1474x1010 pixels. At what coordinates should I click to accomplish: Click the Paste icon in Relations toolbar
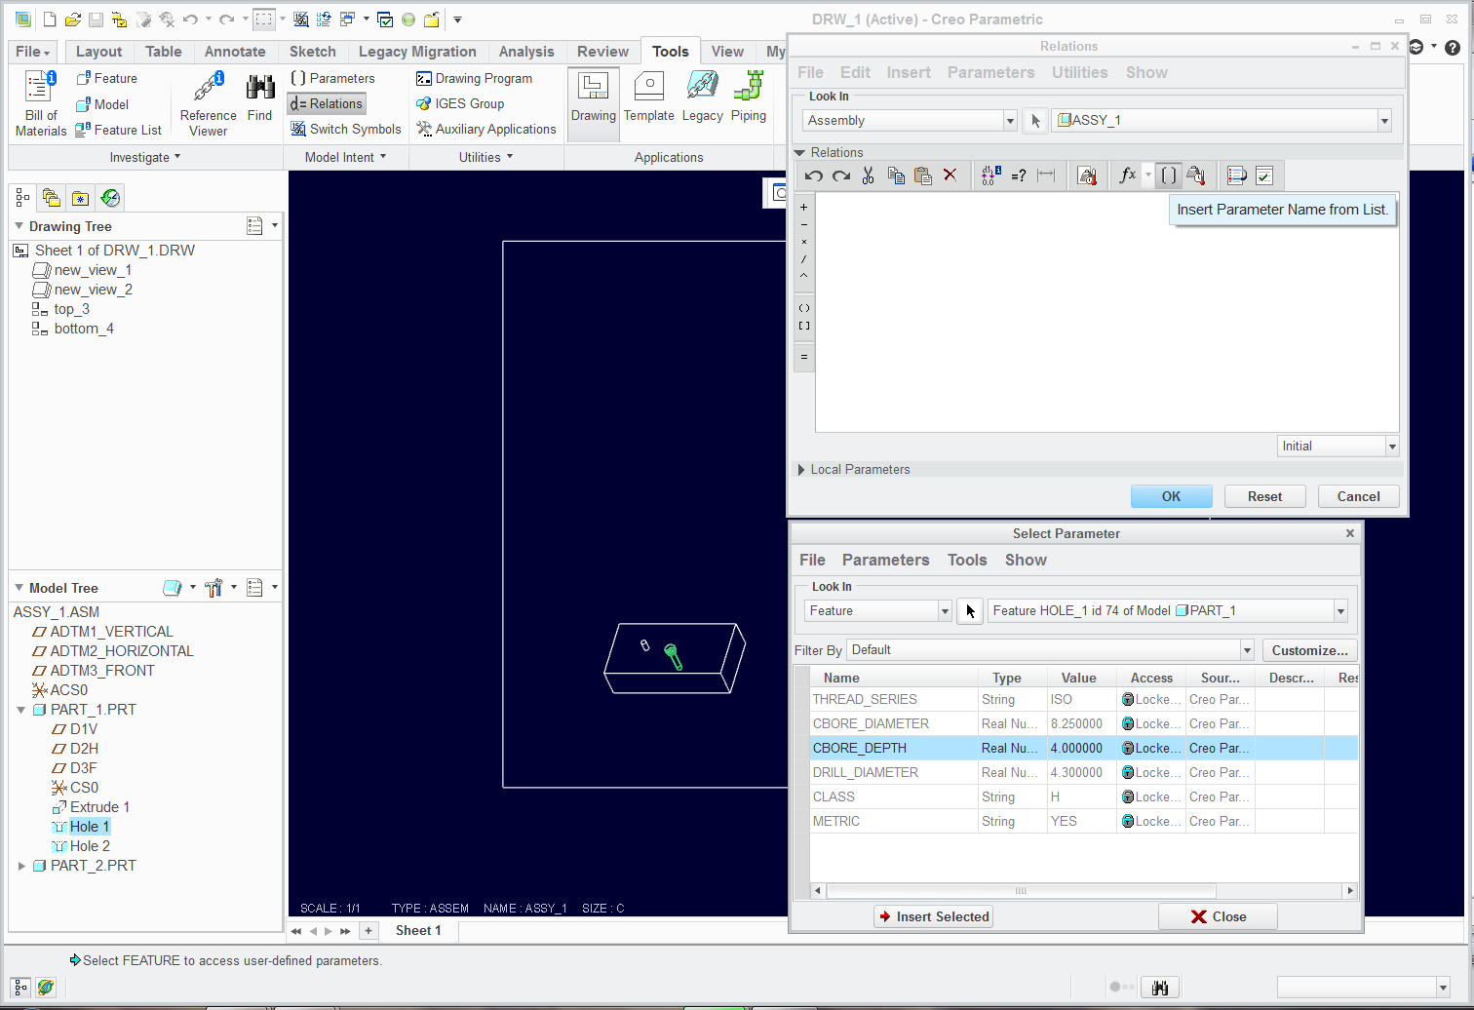[922, 175]
